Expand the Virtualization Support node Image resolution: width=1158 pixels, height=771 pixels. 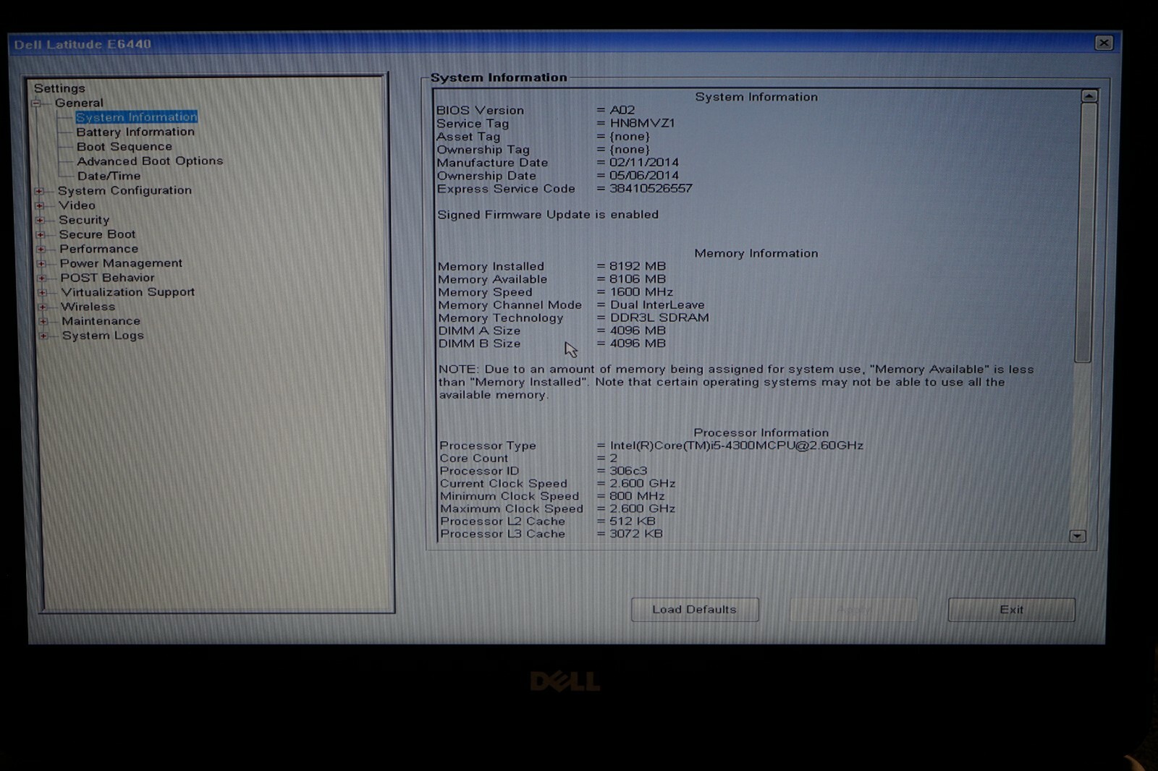coord(41,292)
